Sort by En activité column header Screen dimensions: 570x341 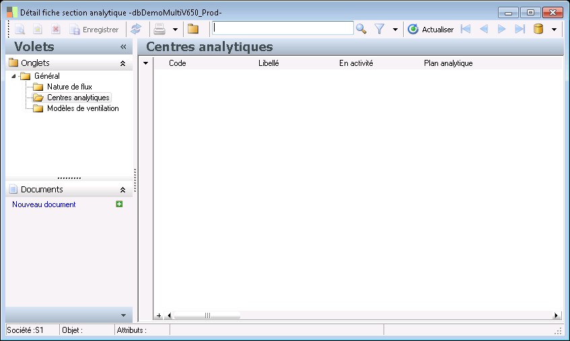[x=356, y=63]
